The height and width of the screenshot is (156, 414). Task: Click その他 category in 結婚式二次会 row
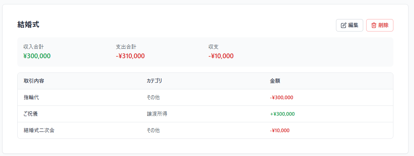[x=153, y=130]
